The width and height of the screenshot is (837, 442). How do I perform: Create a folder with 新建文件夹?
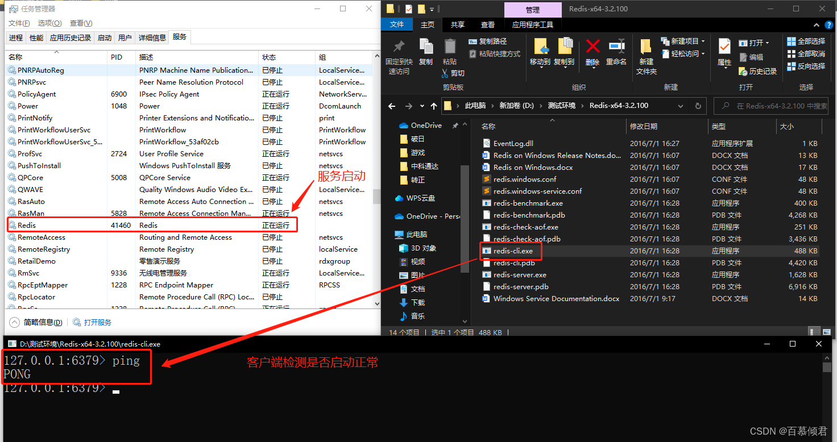point(646,56)
